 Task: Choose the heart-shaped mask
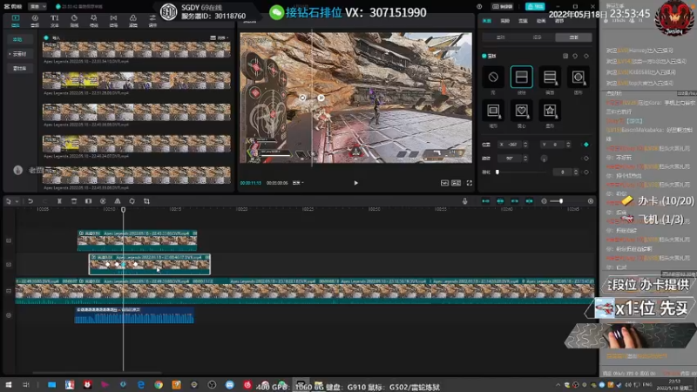pos(521,111)
